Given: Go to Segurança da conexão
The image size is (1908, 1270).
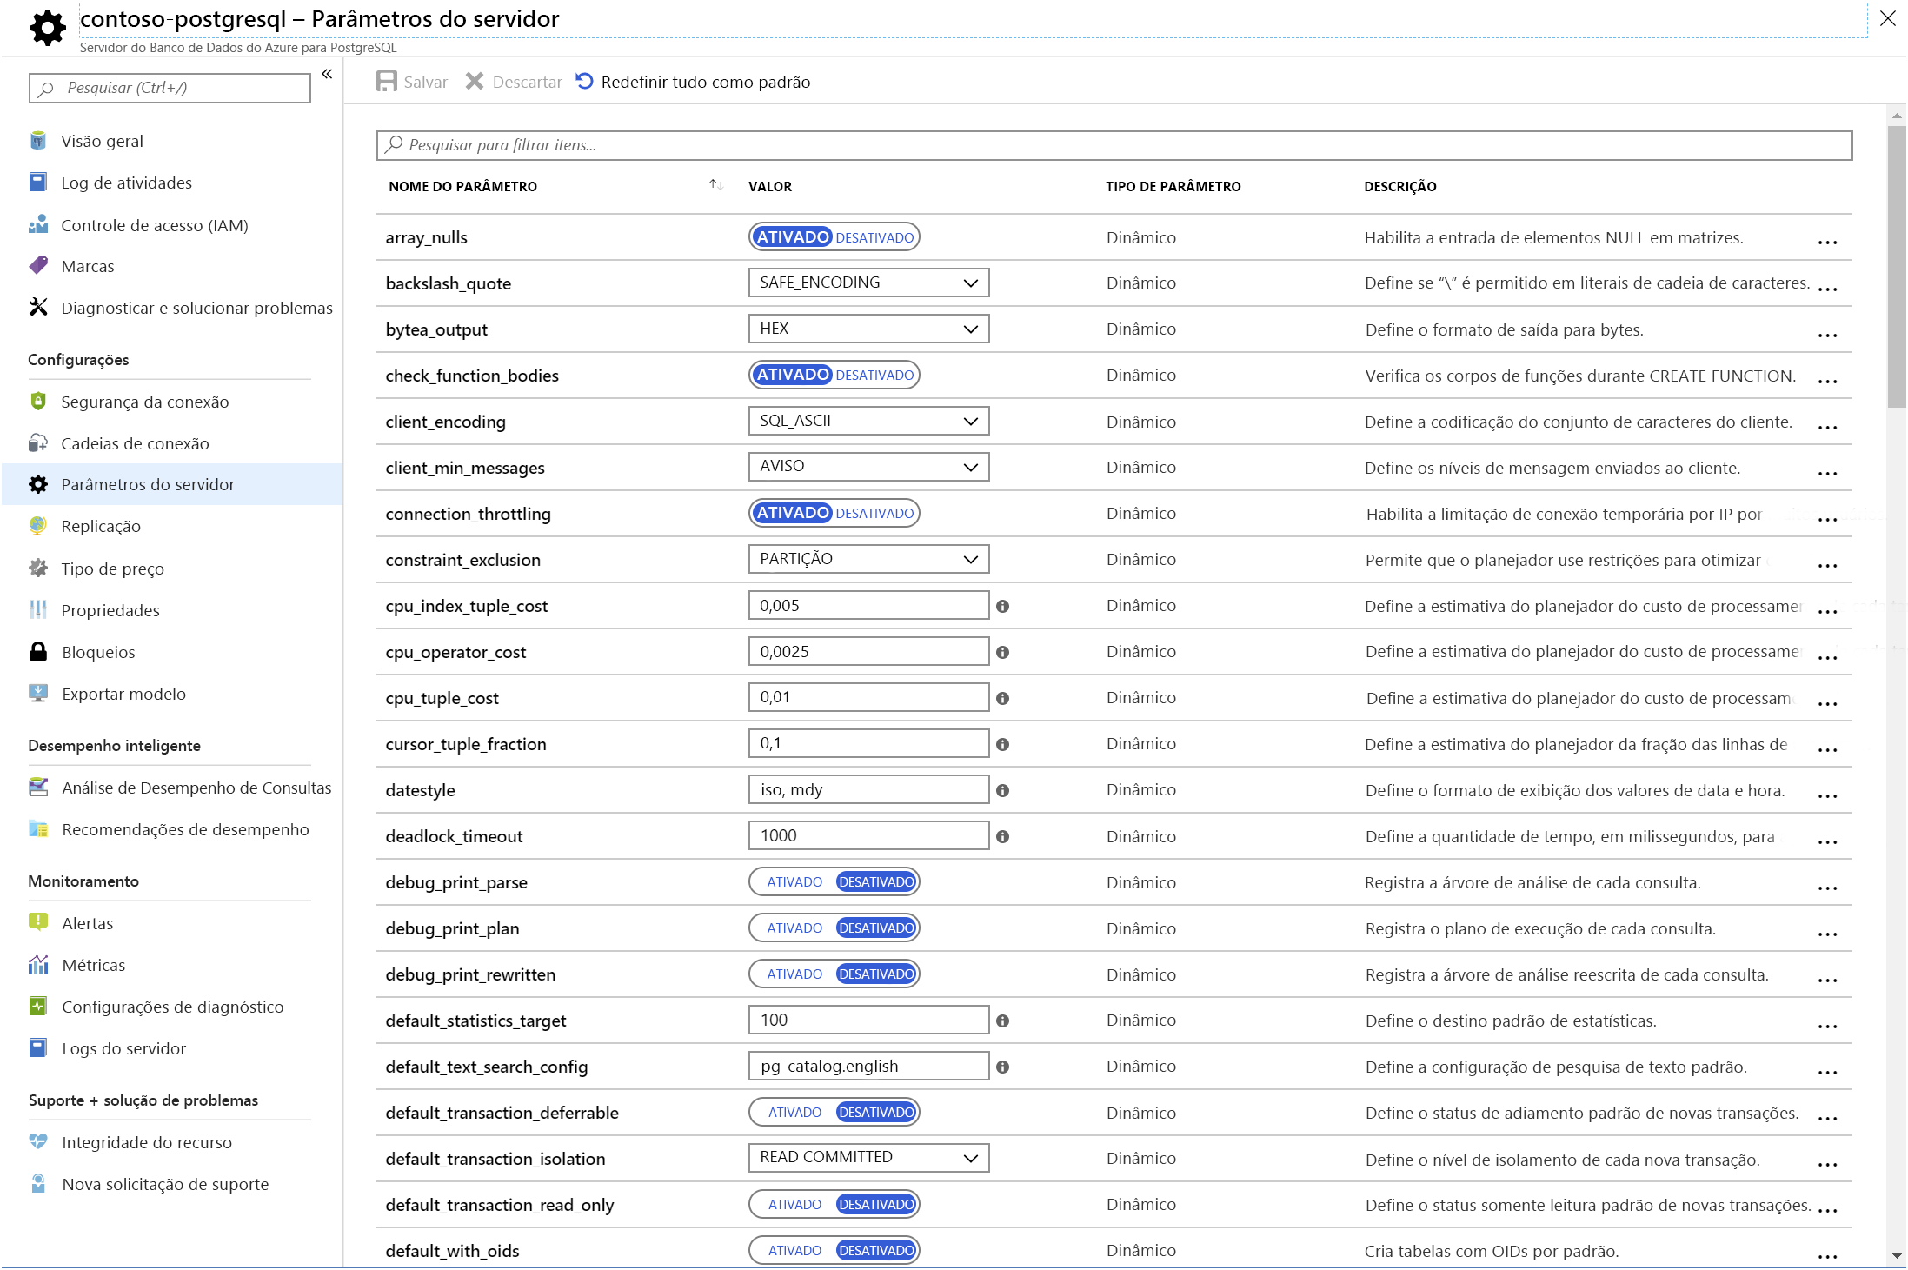Looking at the screenshot, I should (144, 402).
